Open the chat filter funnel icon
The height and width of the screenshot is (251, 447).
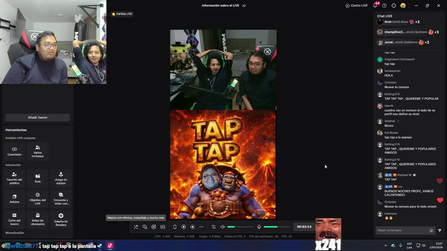tap(440, 230)
